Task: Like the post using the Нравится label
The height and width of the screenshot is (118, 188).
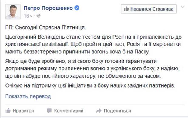Action: [23, 110]
